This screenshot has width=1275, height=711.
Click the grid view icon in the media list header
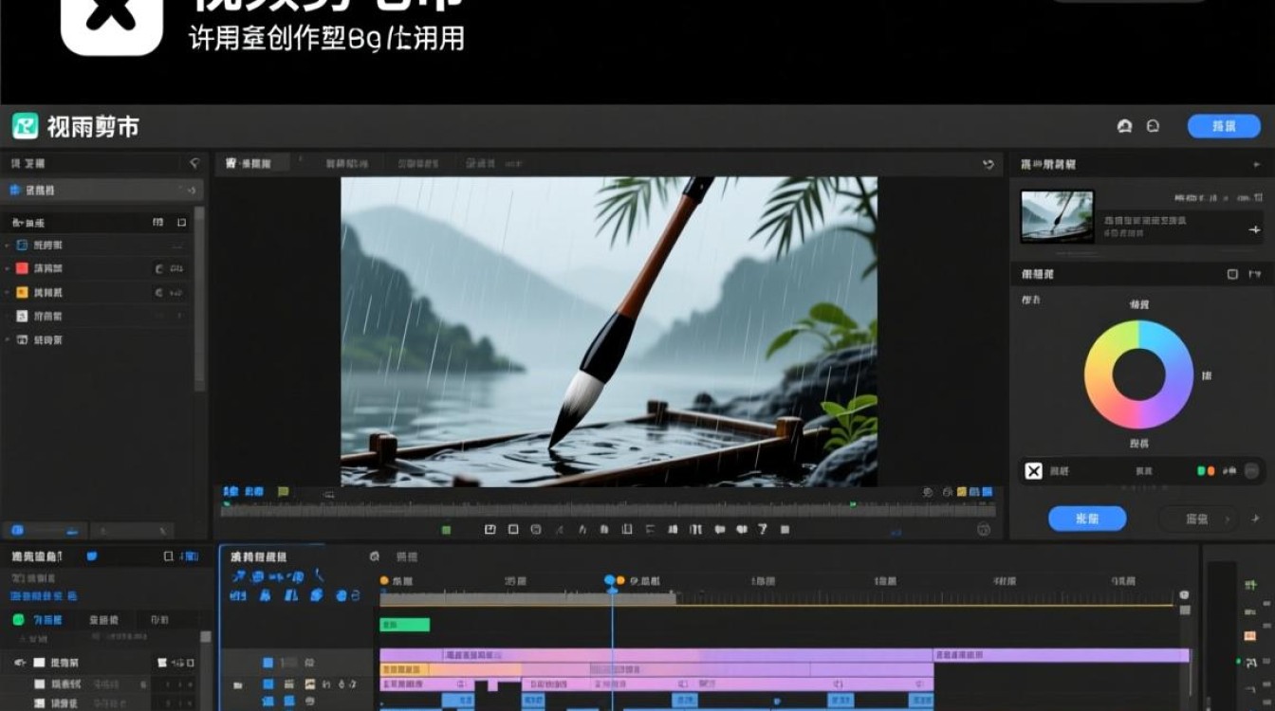coord(158,222)
